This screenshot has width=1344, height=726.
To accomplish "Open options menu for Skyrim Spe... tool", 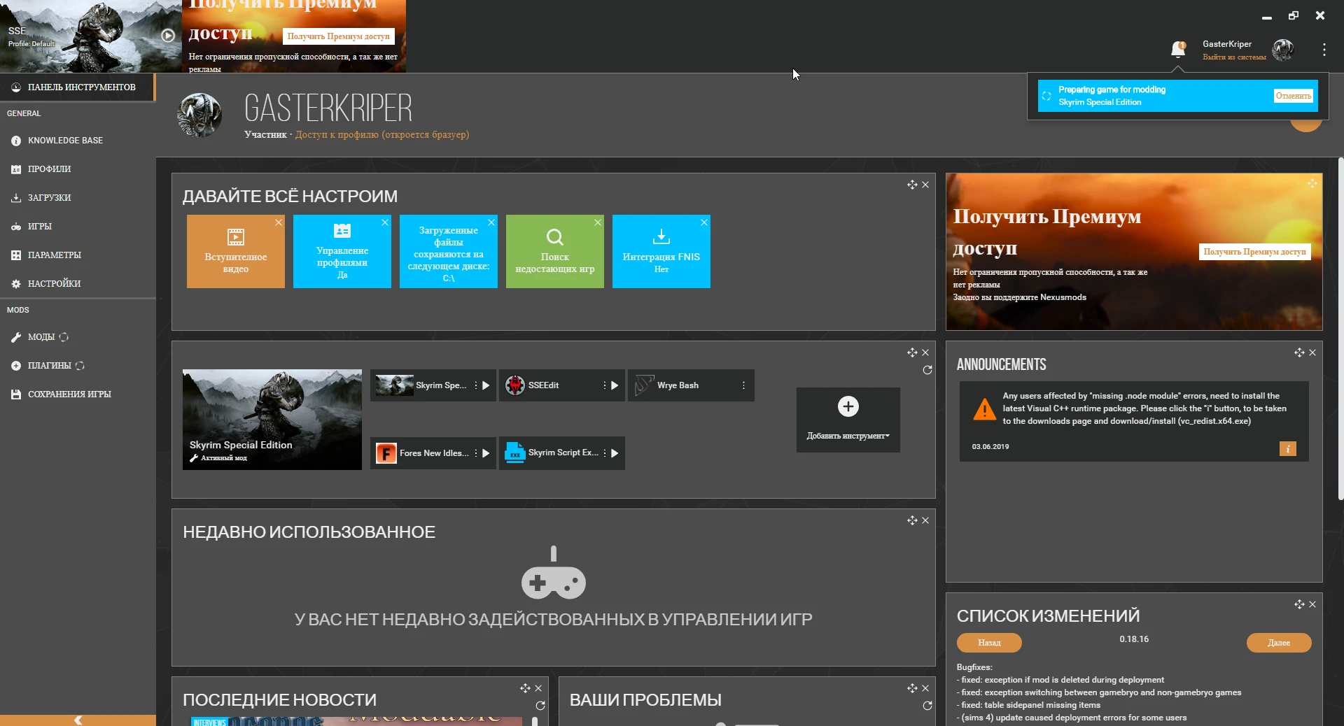I will click(476, 385).
